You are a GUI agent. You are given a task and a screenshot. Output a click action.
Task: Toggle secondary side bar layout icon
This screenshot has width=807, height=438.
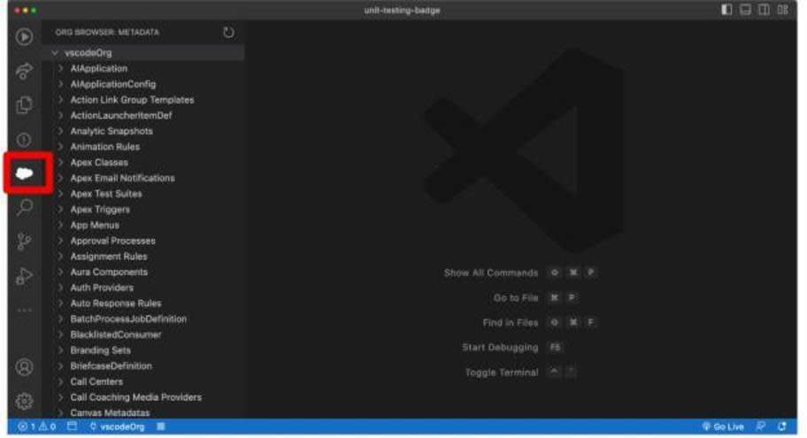764,10
